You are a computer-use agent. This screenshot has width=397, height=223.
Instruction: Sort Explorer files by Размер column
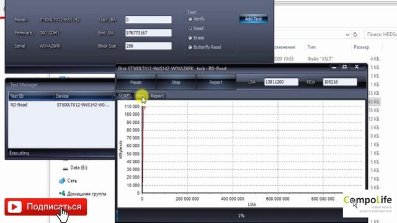[x=361, y=47]
